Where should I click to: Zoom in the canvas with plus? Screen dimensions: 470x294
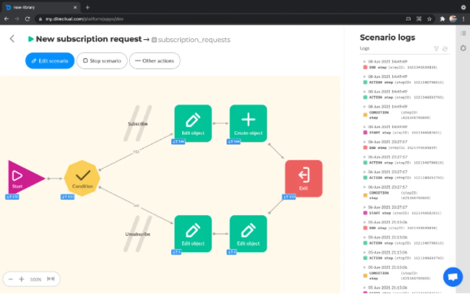click(21, 279)
